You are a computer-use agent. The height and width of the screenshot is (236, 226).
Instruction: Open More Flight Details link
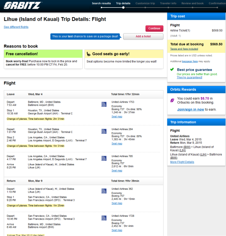click(182, 162)
